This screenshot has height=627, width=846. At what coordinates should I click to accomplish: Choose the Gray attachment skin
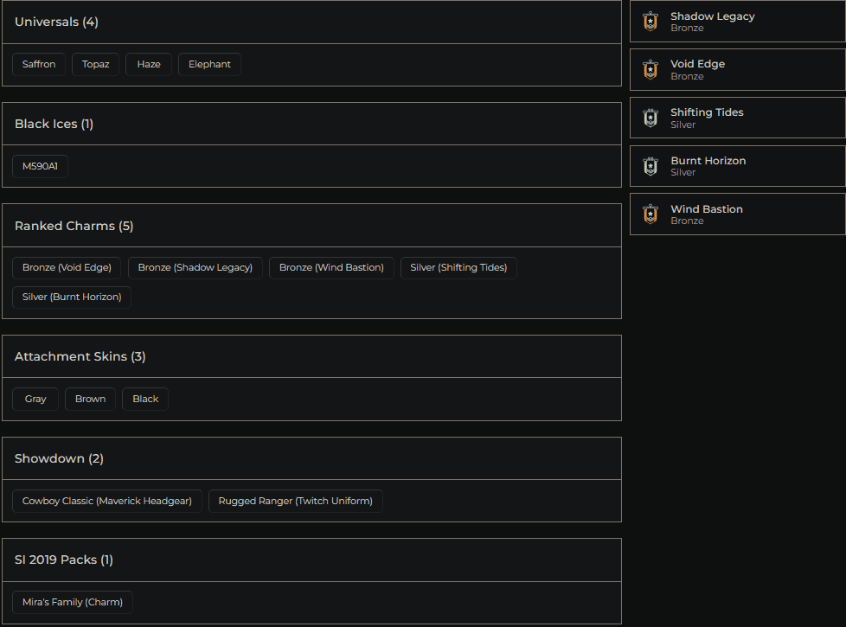pos(35,399)
